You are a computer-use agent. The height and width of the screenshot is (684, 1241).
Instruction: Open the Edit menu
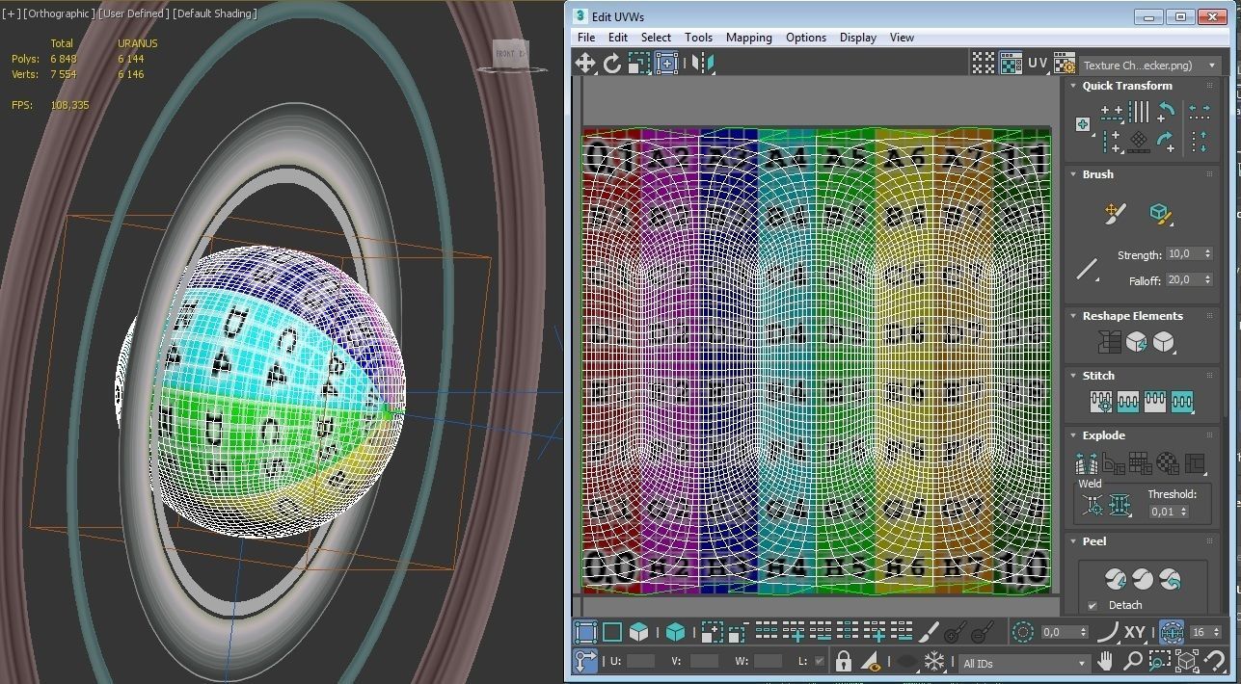(618, 38)
